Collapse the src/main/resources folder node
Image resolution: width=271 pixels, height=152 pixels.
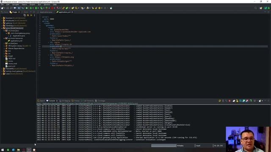4,38
